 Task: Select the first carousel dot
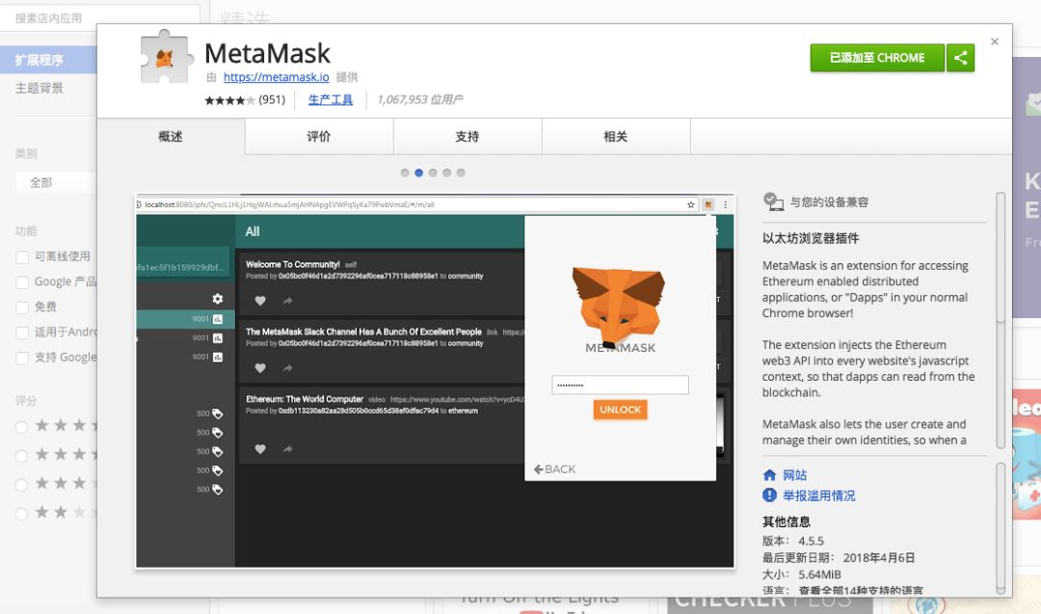[405, 173]
